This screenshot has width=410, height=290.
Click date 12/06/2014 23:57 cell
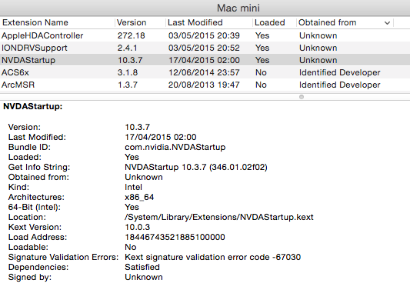point(204,72)
